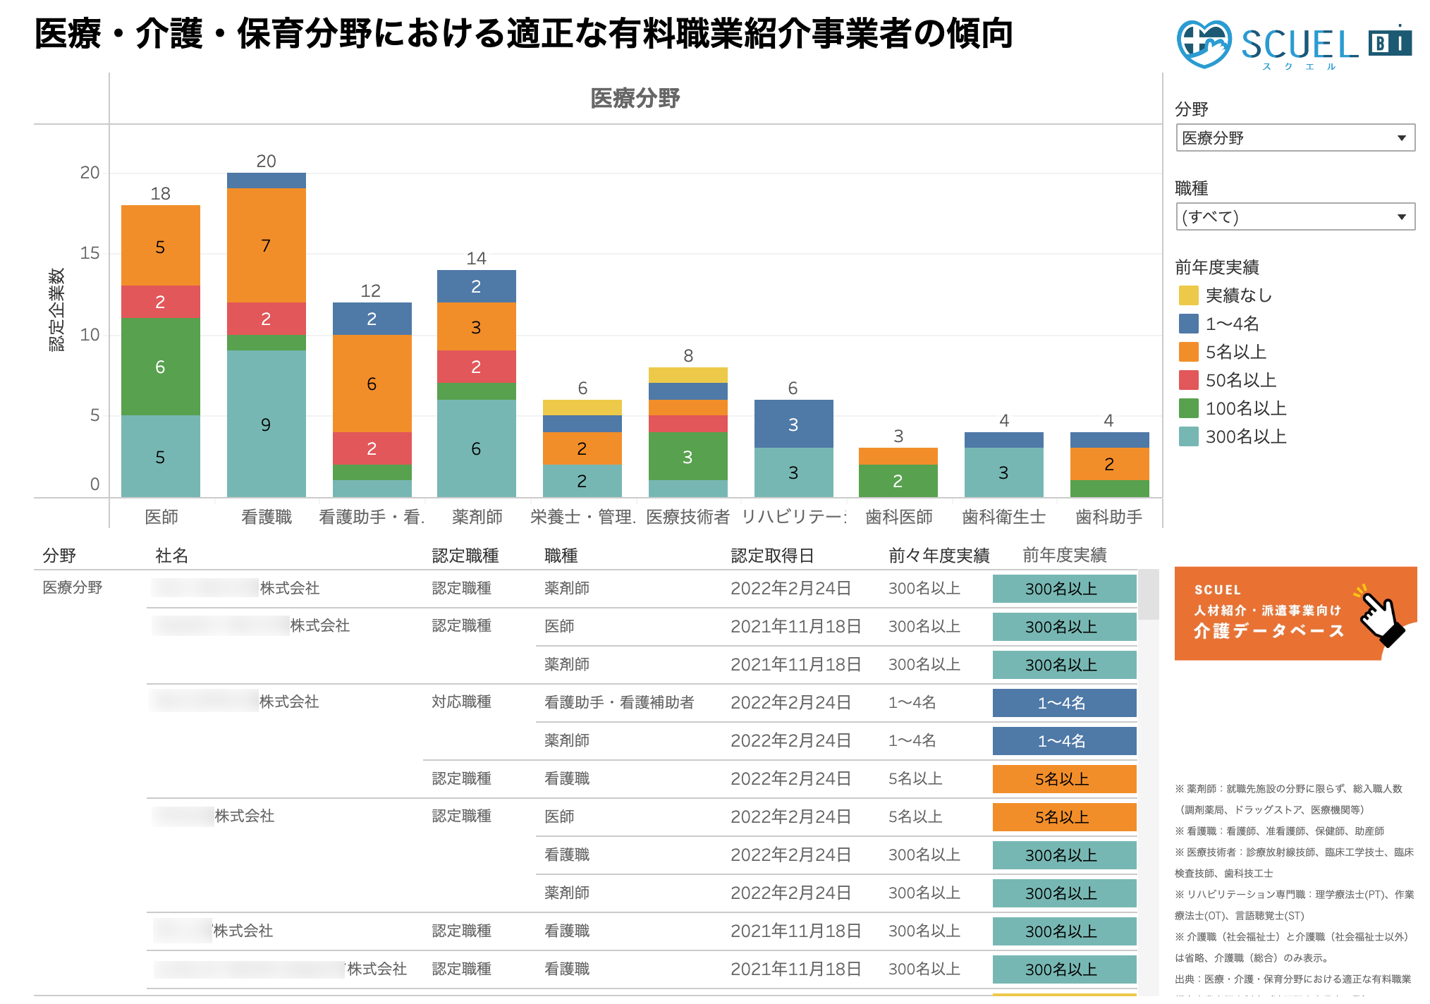The width and height of the screenshot is (1430, 1004).
Task: Click the SCUEL heart logo icon
Action: tap(1204, 44)
